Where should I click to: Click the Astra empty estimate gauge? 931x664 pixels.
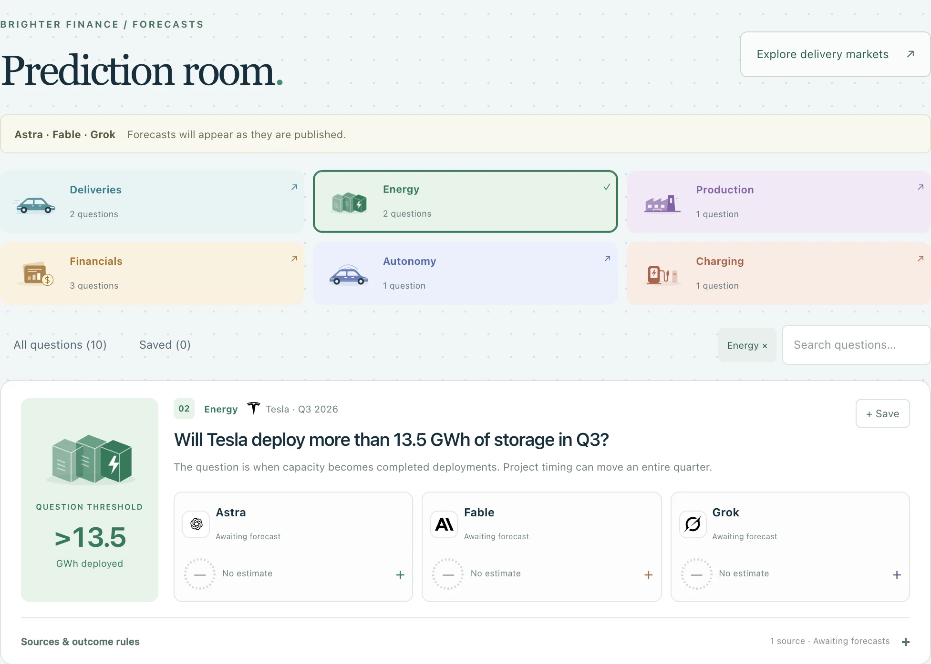tap(200, 574)
